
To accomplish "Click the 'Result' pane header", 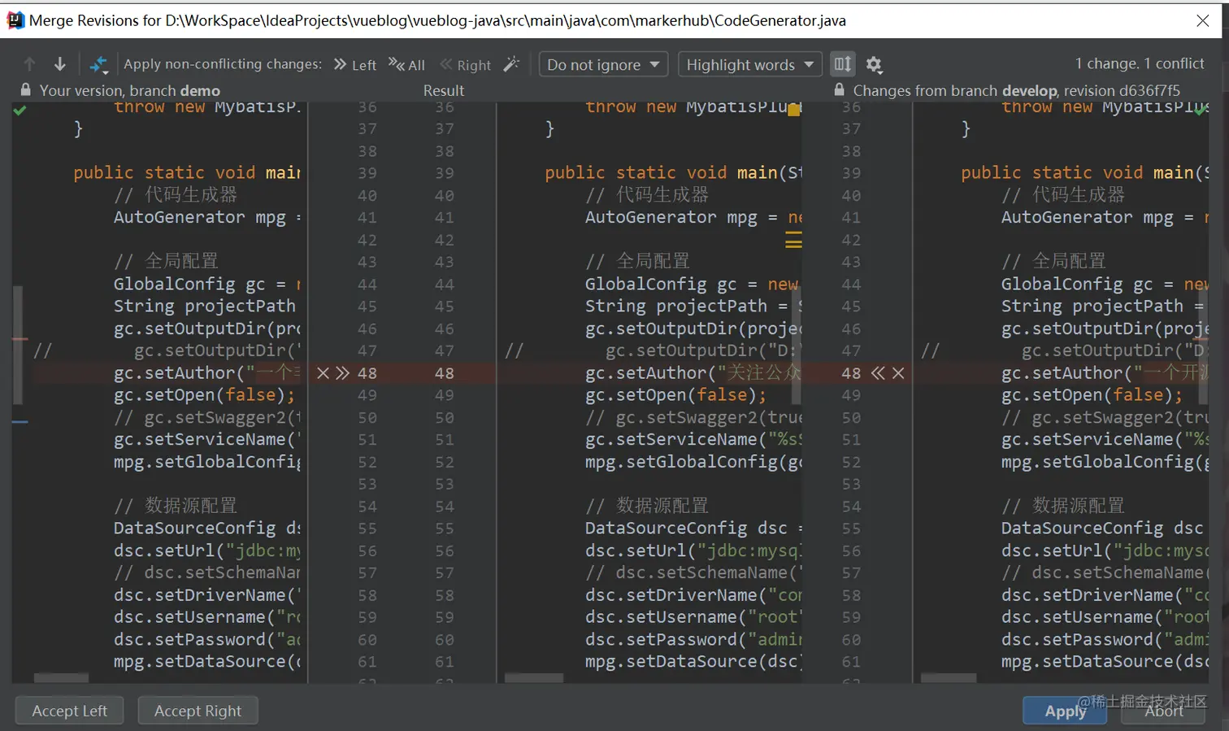I will pos(444,90).
